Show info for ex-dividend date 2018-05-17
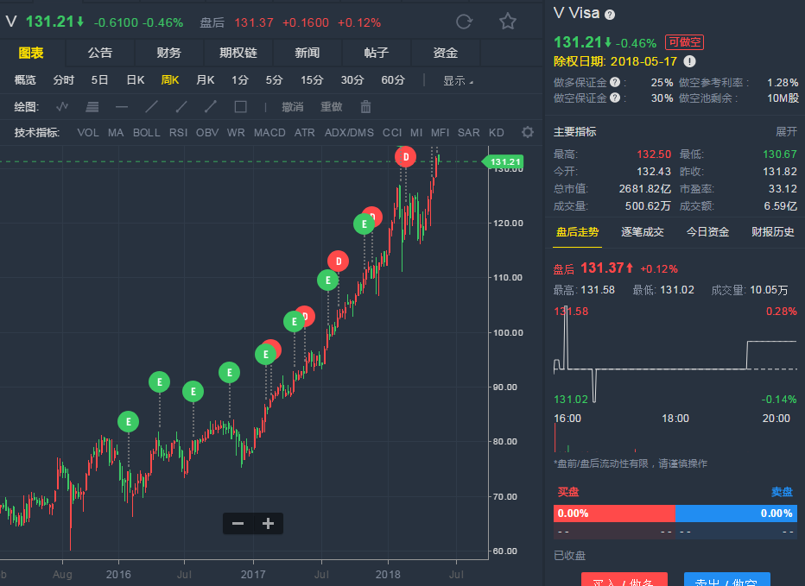Image resolution: width=805 pixels, height=586 pixels. click(x=689, y=61)
